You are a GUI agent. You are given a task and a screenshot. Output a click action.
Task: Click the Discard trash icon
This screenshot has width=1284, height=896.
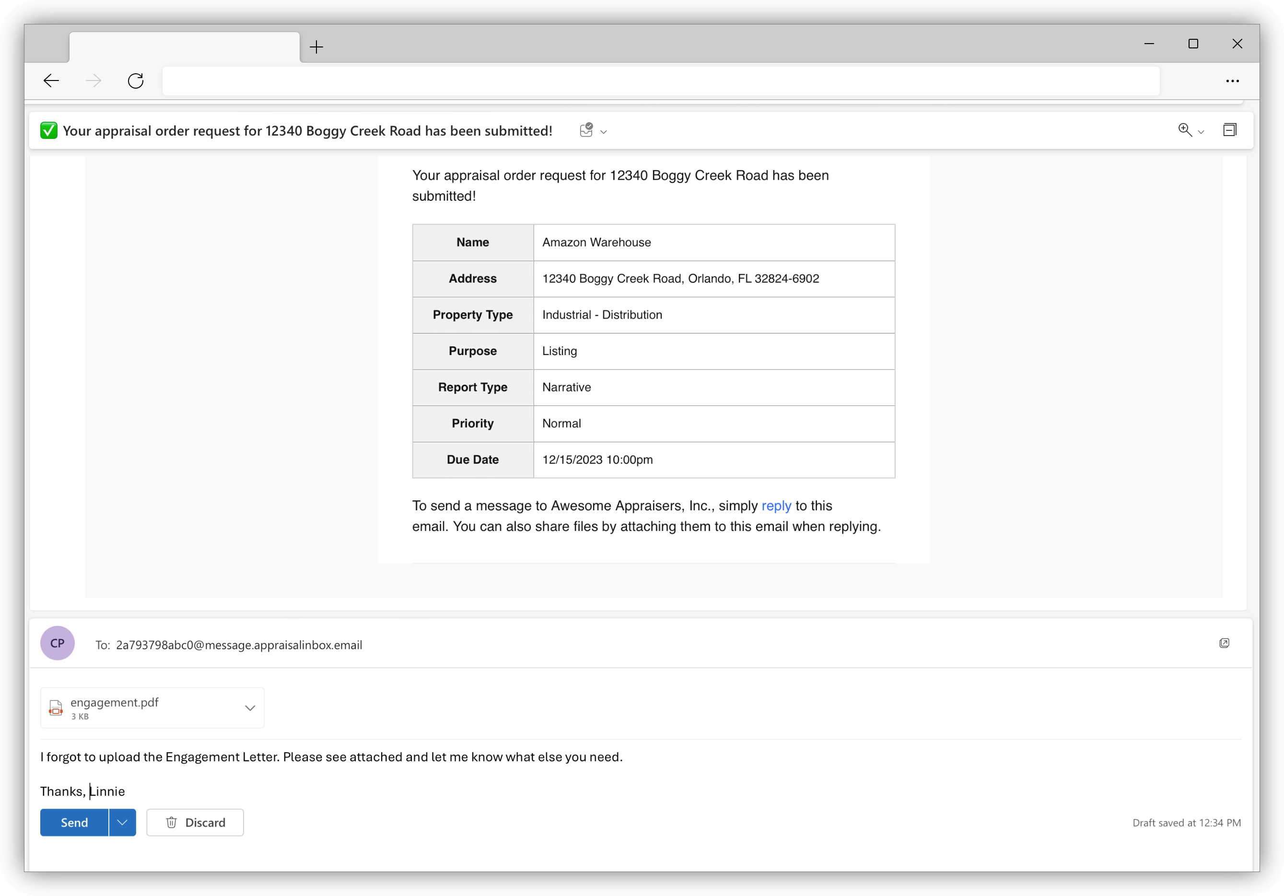171,822
